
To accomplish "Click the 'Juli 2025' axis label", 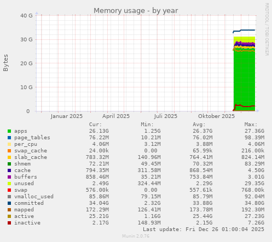I will click(166, 116).
